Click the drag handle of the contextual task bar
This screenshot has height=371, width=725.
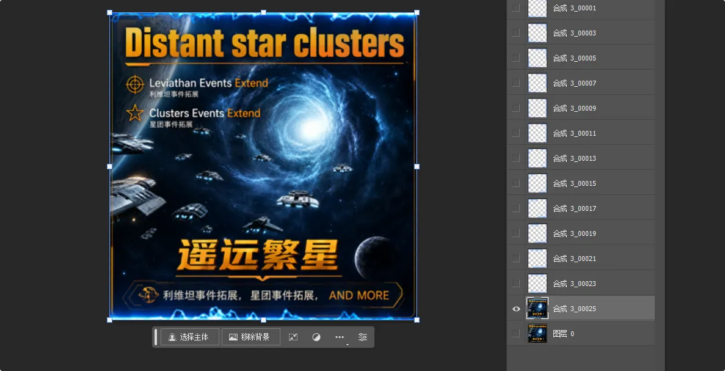(x=156, y=337)
